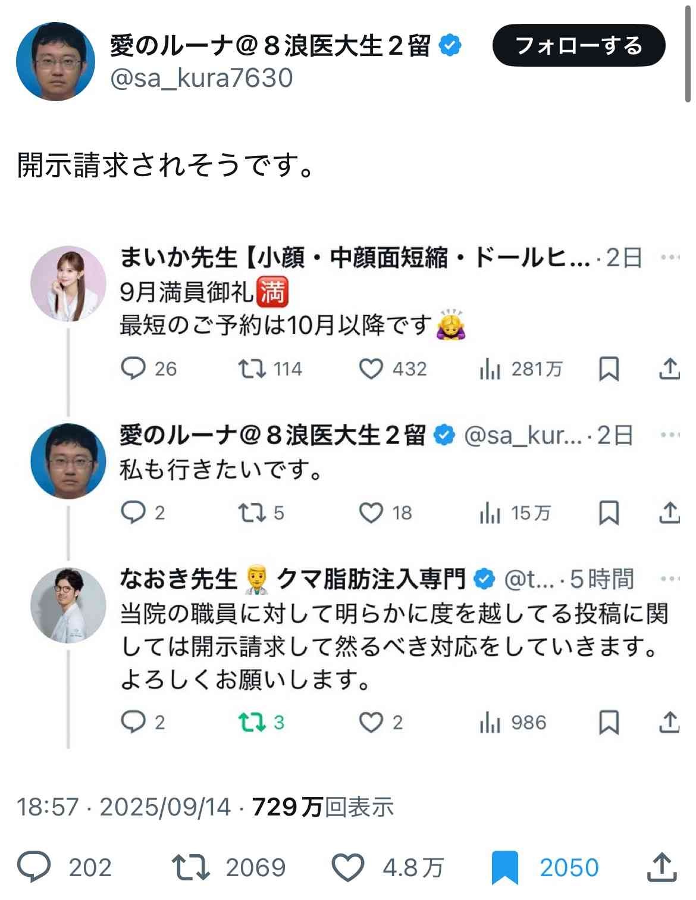696x900 pixels.
Task: Open まいか先生's profile avatar
Action: pyautogui.click(x=68, y=284)
